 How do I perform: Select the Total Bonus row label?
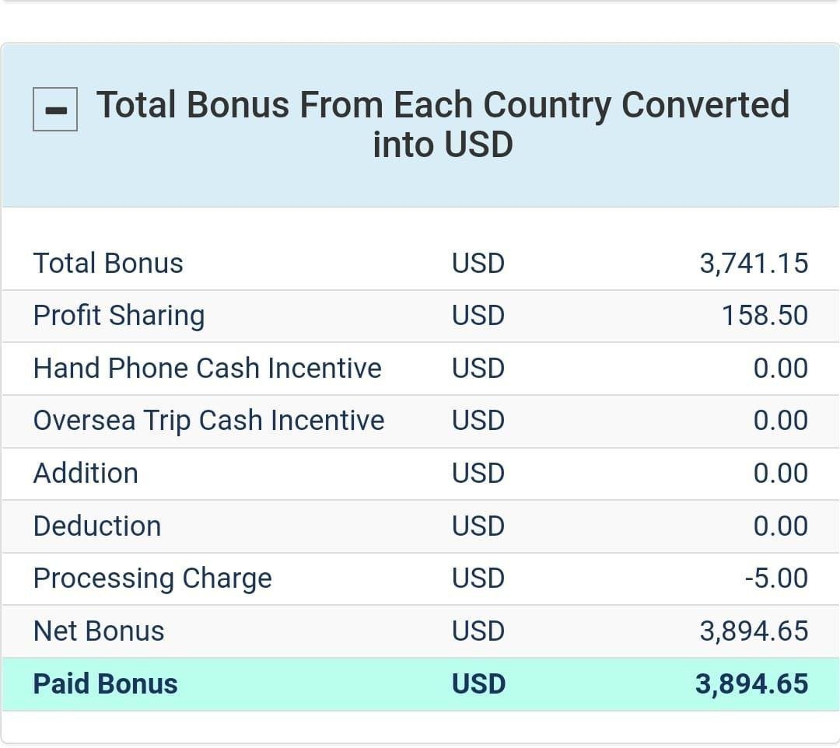coord(108,264)
